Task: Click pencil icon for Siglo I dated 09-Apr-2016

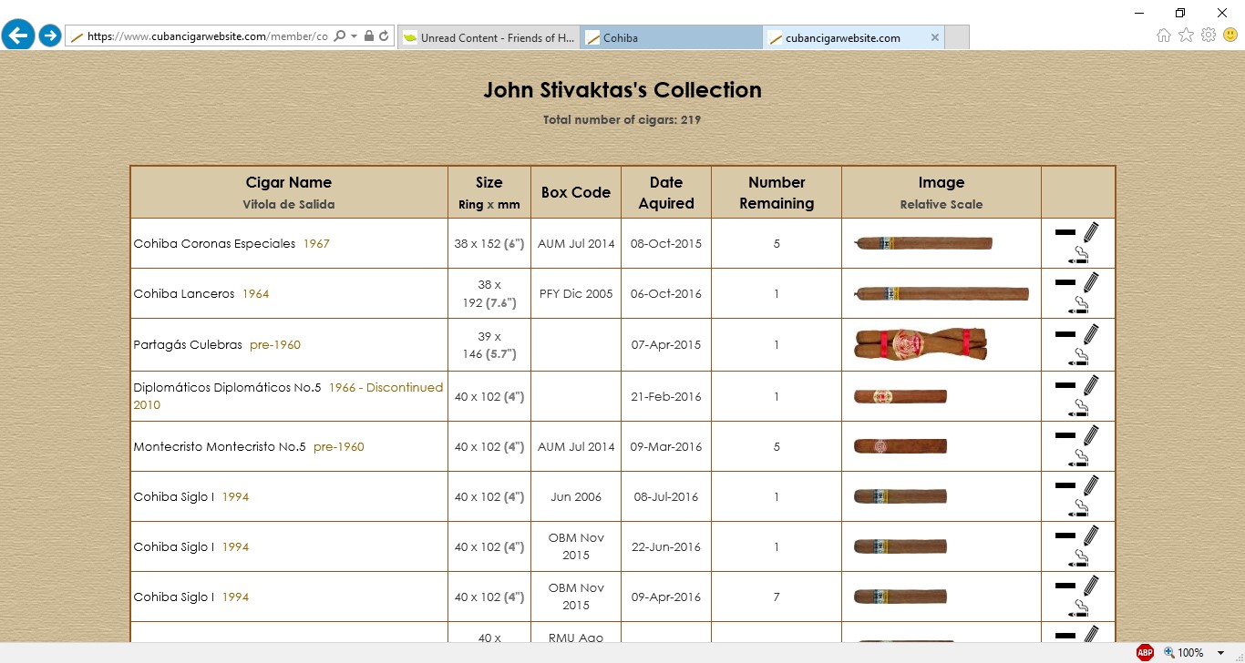Action: (x=1091, y=585)
